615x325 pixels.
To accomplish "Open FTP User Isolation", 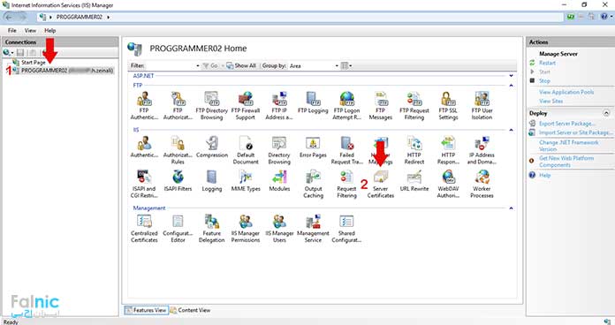I will 482,105.
